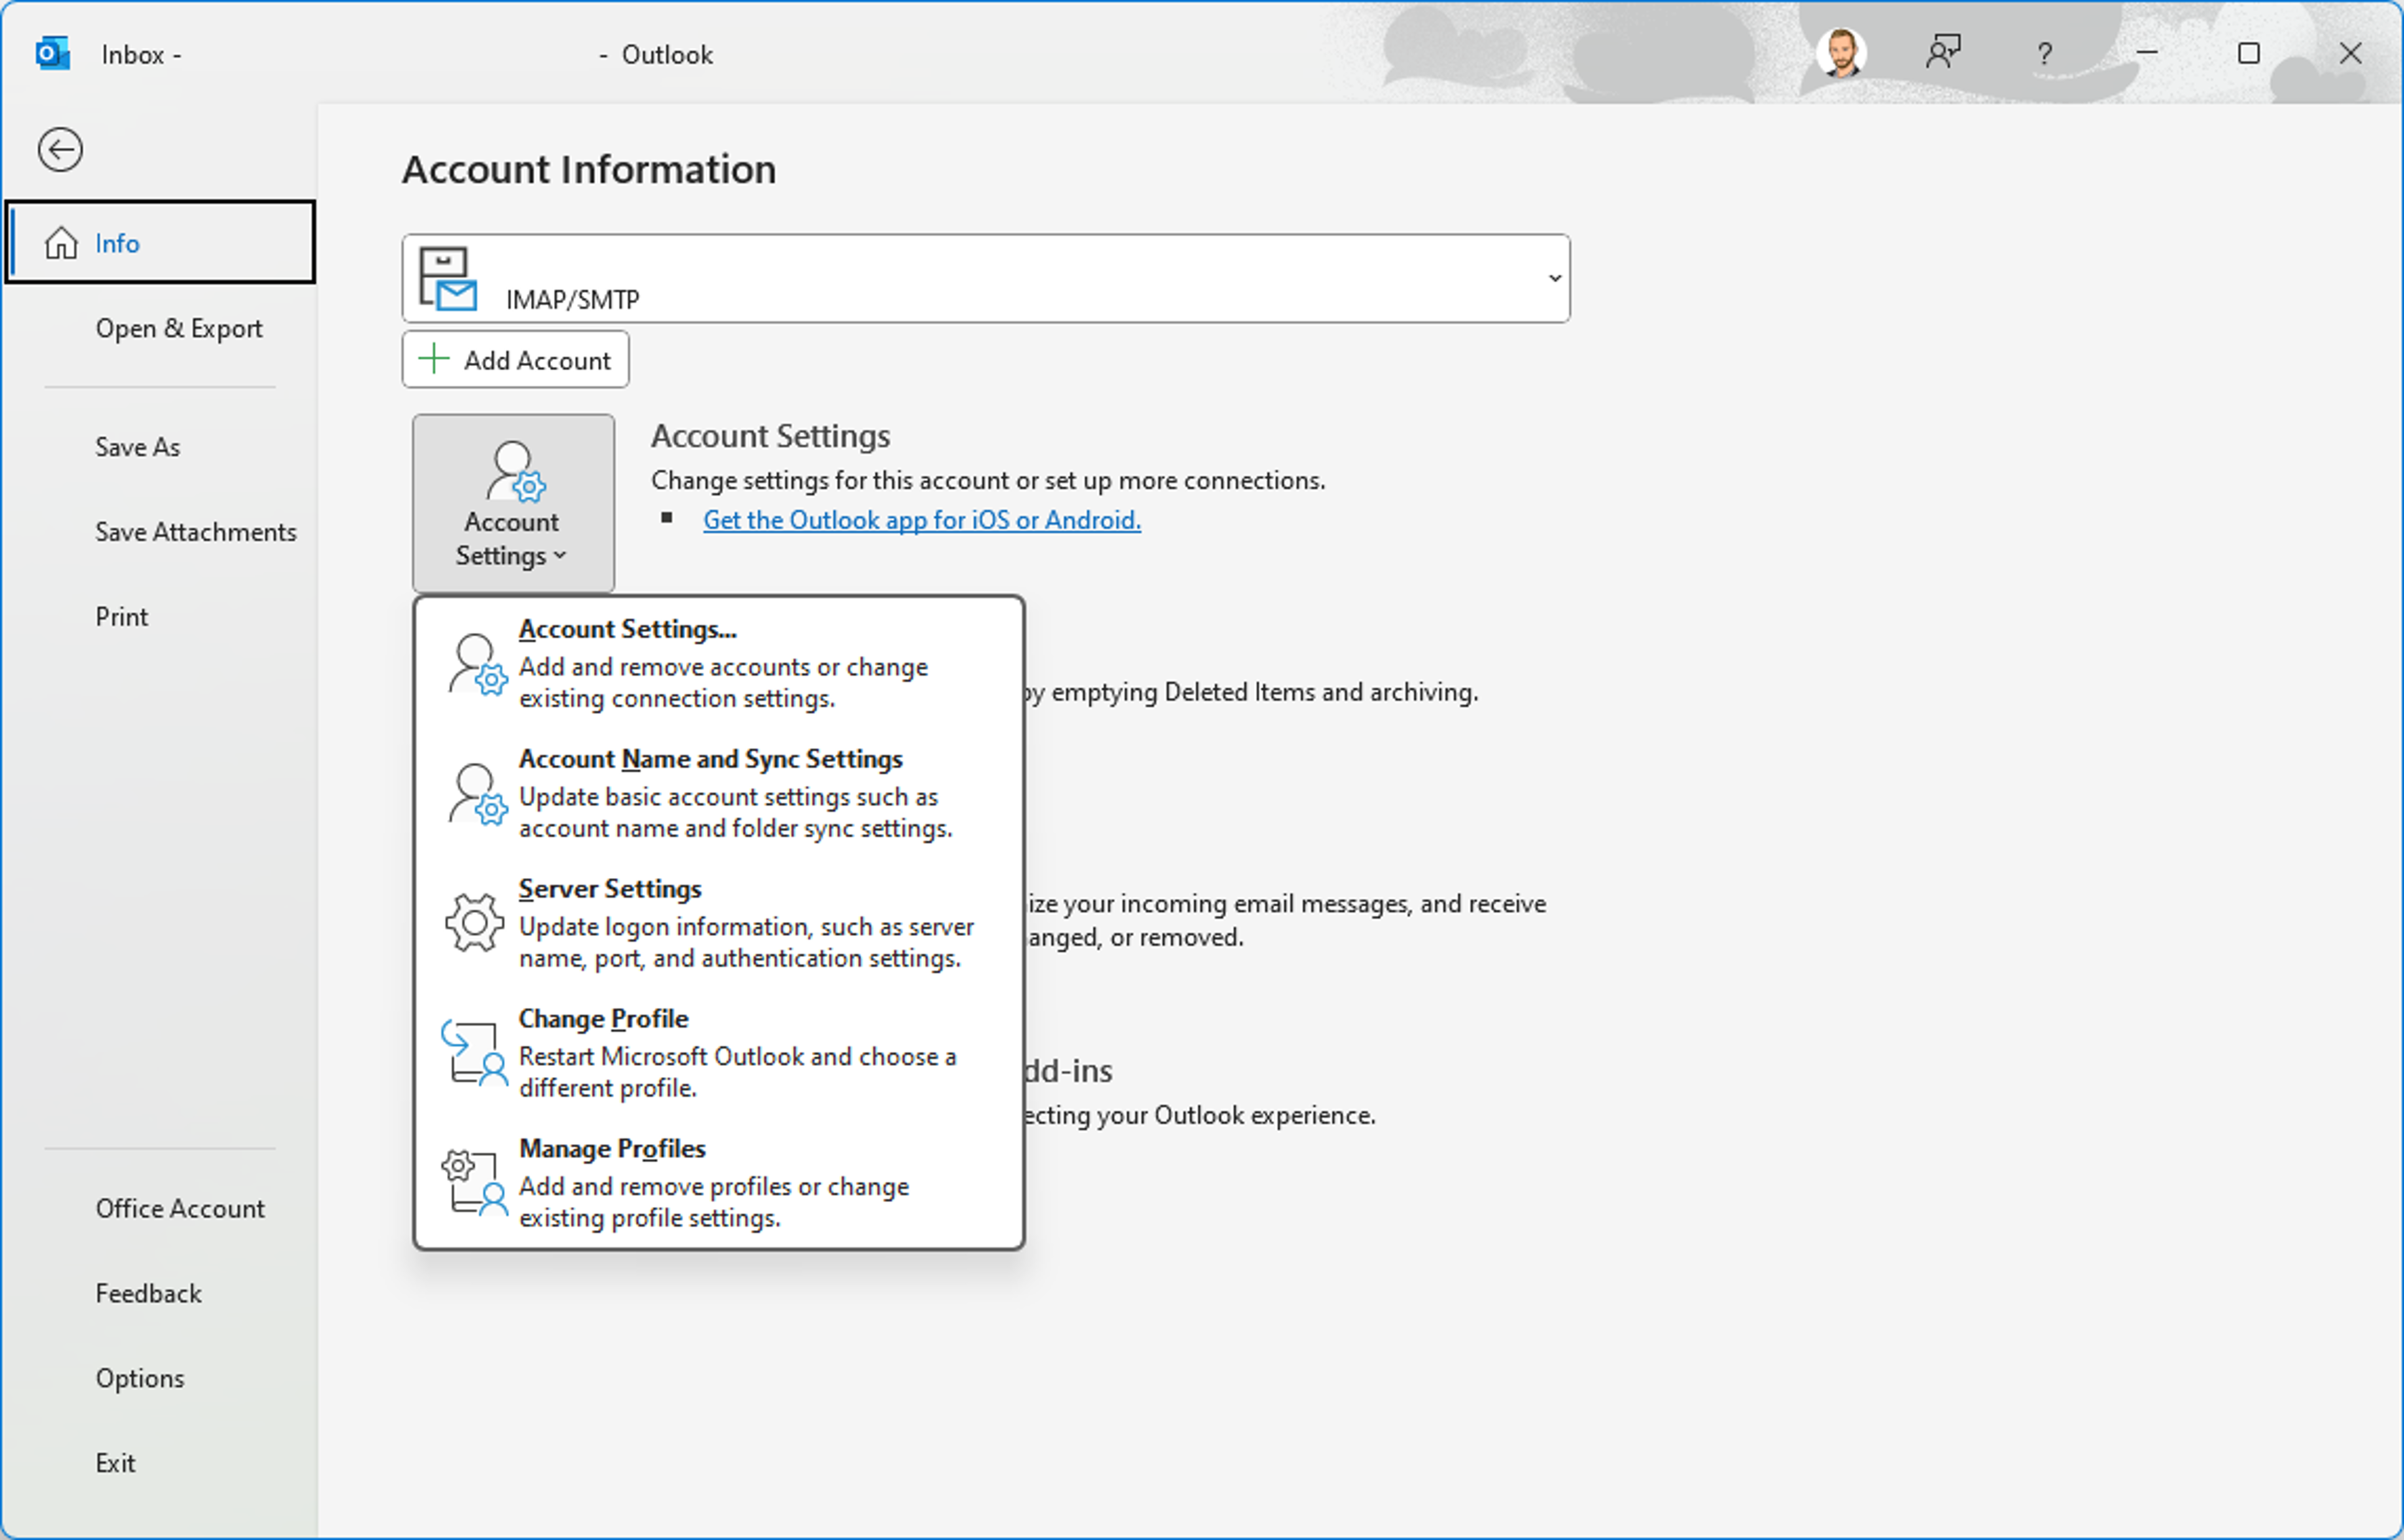2404x1540 pixels.
Task: Open Get the Outlook app for iOS link
Action: [x=923, y=520]
